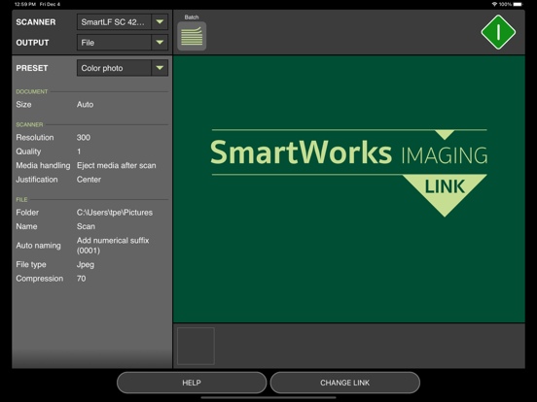Edit the Compression value 70

click(81, 279)
